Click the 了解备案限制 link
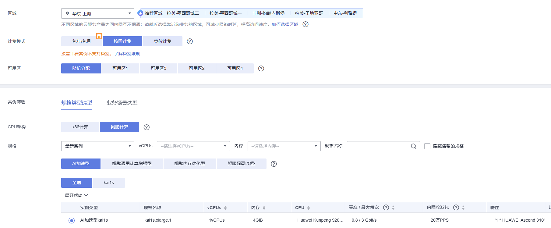Screen dimensions: 551x228 click(127, 54)
